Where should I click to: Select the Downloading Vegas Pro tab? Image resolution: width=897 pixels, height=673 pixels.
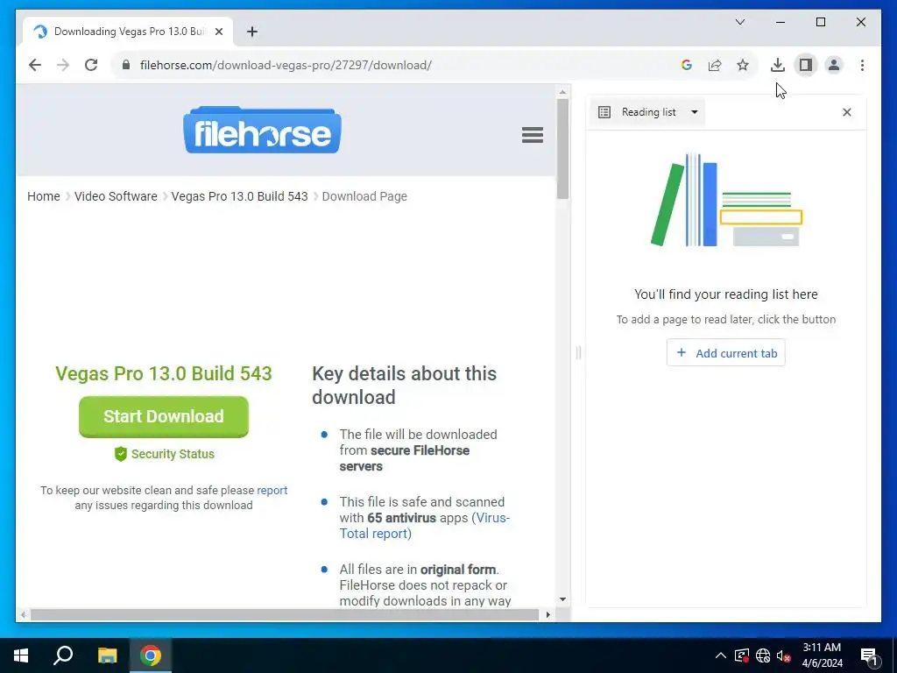128,32
